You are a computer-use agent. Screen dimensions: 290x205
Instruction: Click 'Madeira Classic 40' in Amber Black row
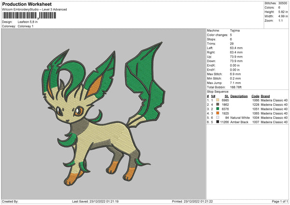(x=274, y=122)
